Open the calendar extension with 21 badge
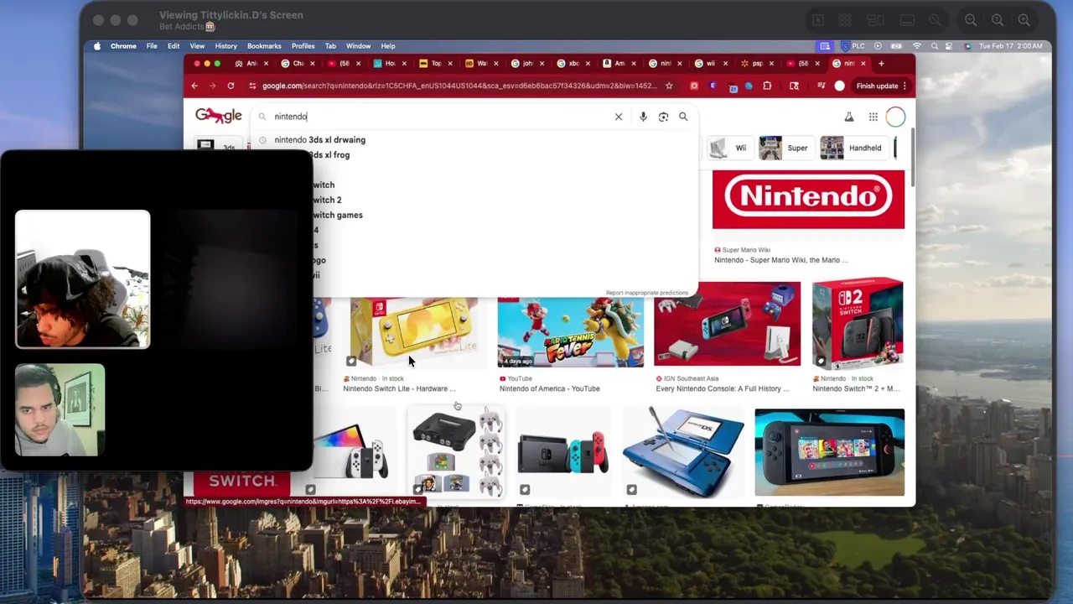Image resolution: width=1073 pixels, height=604 pixels. point(733,86)
